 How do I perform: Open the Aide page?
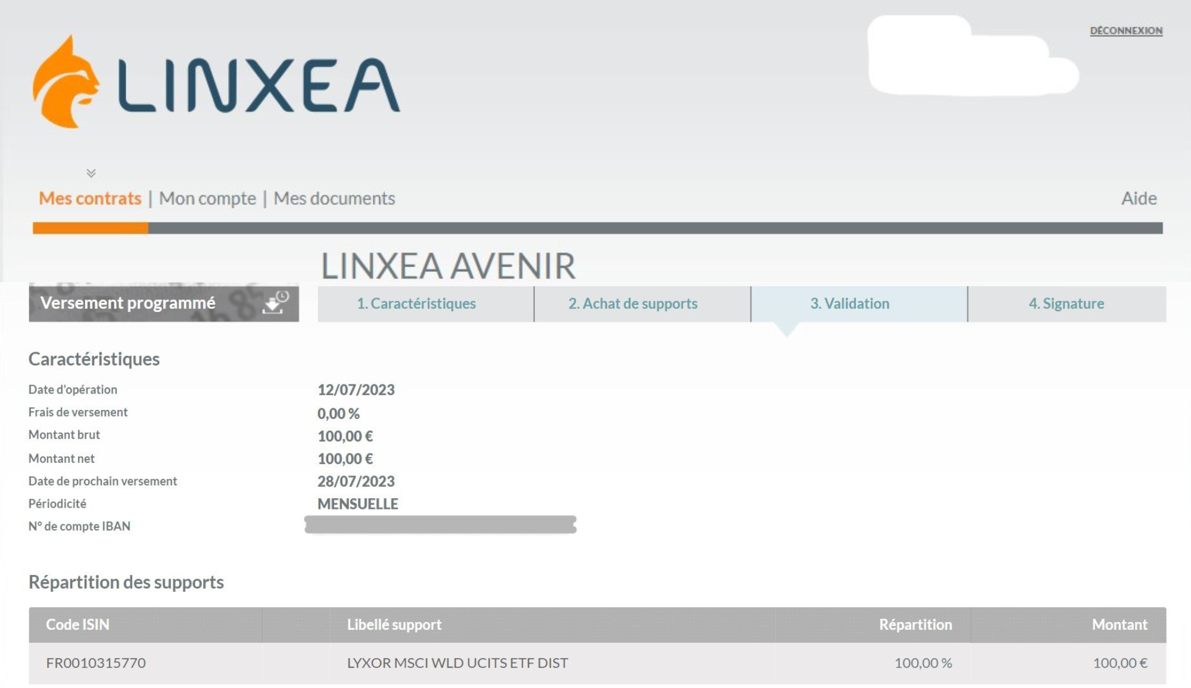1138,199
